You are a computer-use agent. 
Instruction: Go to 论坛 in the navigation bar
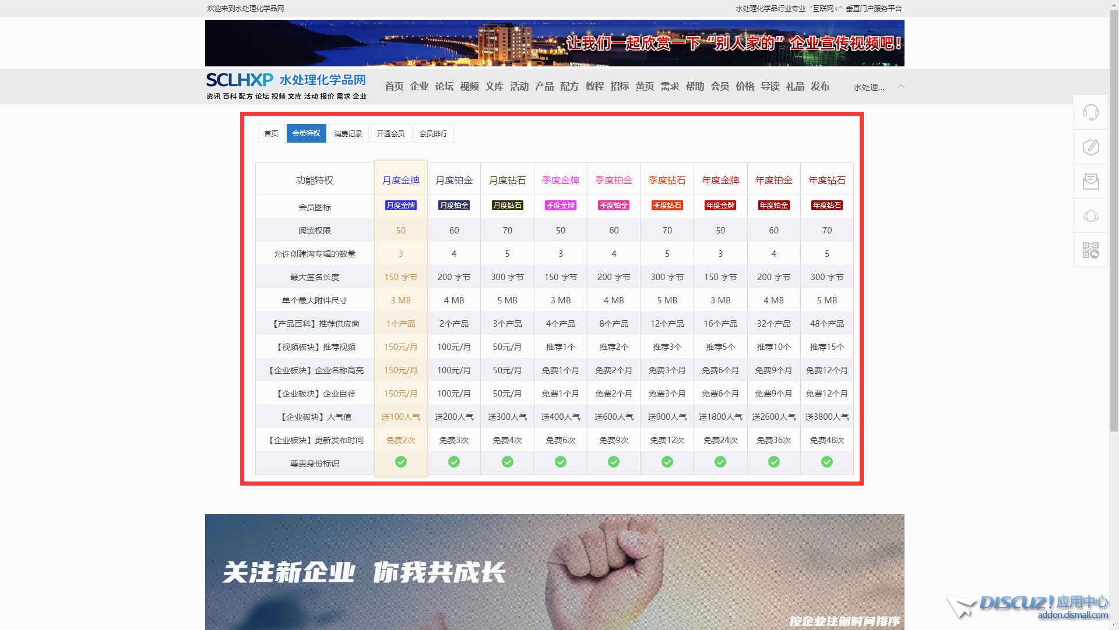tap(444, 86)
